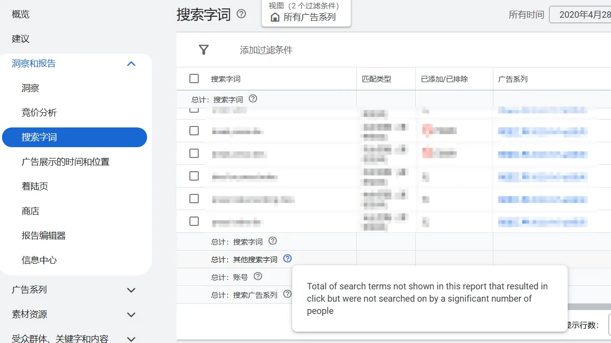
Task: Click the 总计:其他搜索字词 row label
Action: tap(244, 259)
